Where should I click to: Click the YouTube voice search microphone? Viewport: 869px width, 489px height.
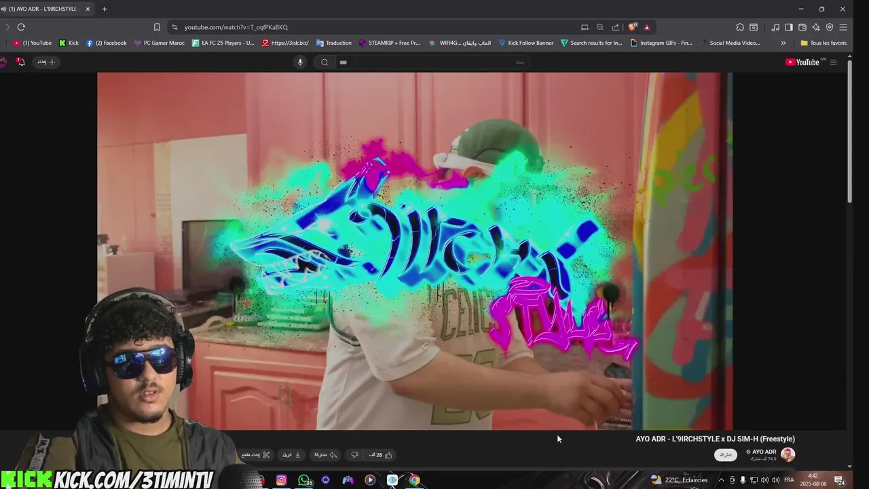pos(300,62)
